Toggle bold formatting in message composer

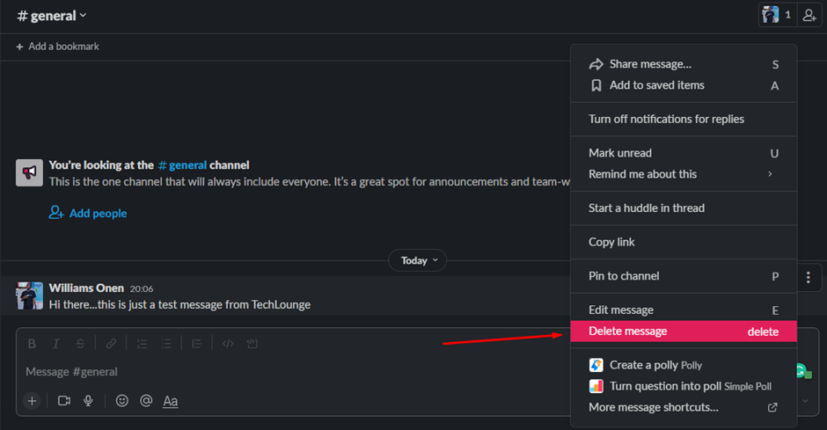click(32, 344)
